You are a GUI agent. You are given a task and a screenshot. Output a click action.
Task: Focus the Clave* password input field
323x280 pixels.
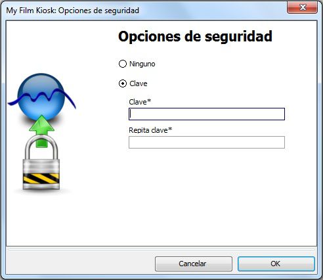point(207,114)
